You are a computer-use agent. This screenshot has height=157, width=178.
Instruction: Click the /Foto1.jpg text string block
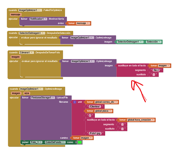point(95,133)
